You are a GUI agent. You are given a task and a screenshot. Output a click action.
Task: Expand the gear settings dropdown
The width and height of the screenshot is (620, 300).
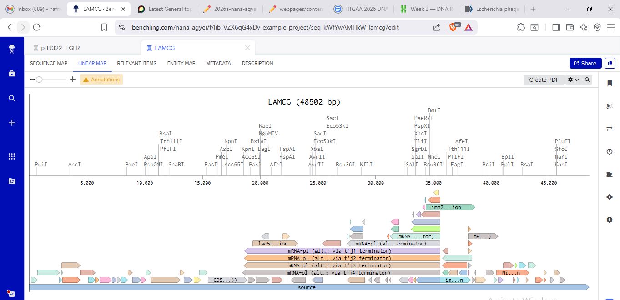point(573,80)
